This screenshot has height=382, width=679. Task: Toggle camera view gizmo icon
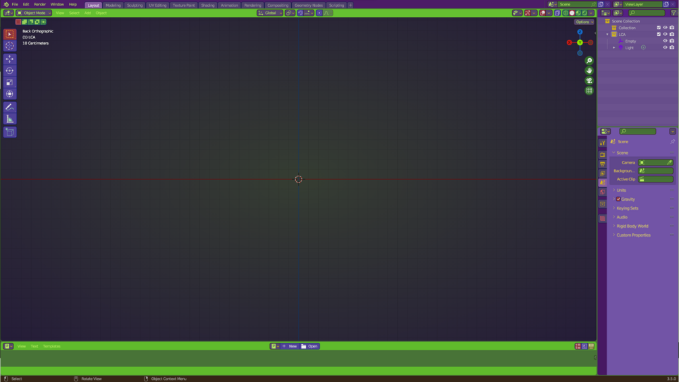point(589,80)
